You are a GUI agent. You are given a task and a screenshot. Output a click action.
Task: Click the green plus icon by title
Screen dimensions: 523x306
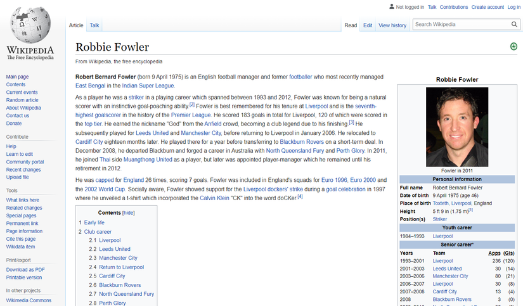click(513, 47)
